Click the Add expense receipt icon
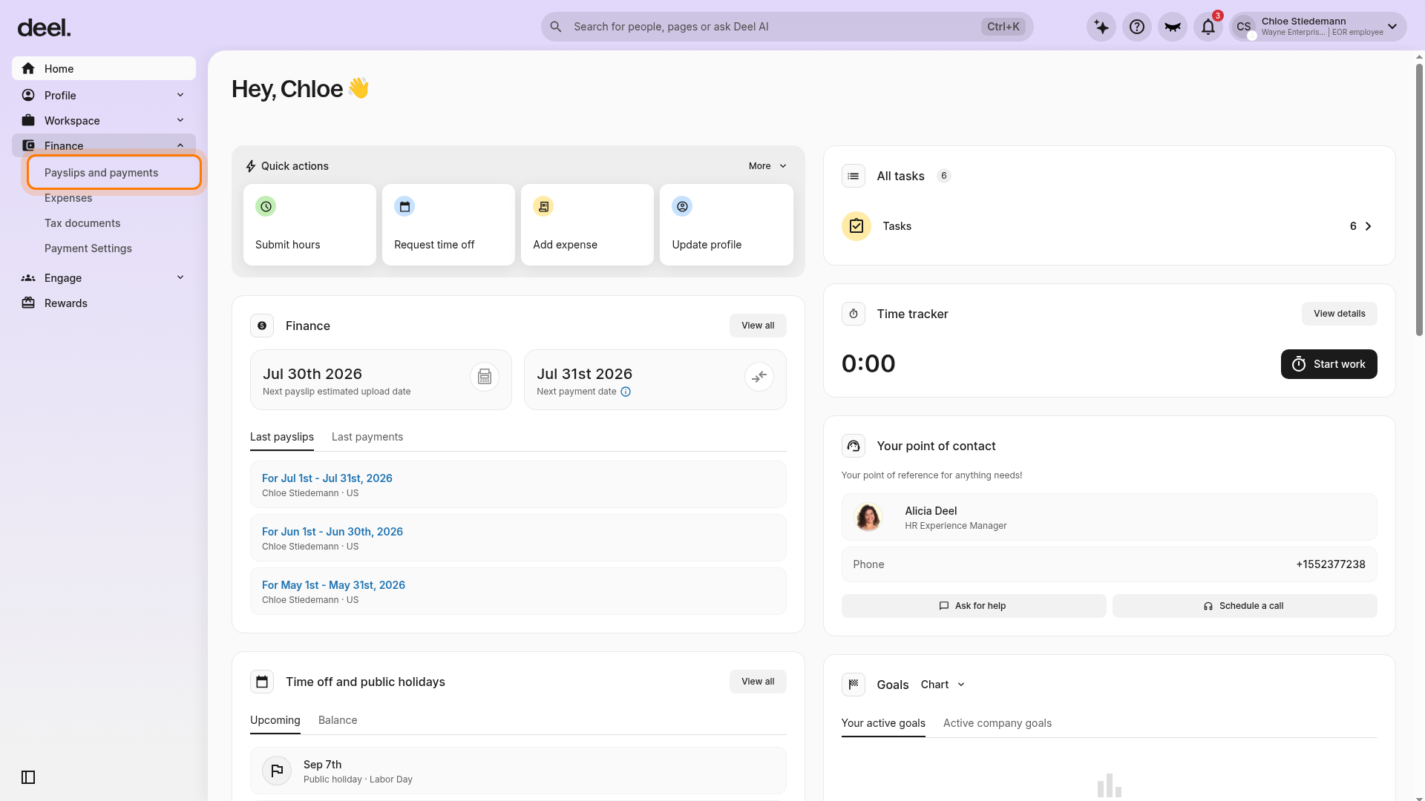Image resolution: width=1425 pixels, height=801 pixels. [x=543, y=206]
